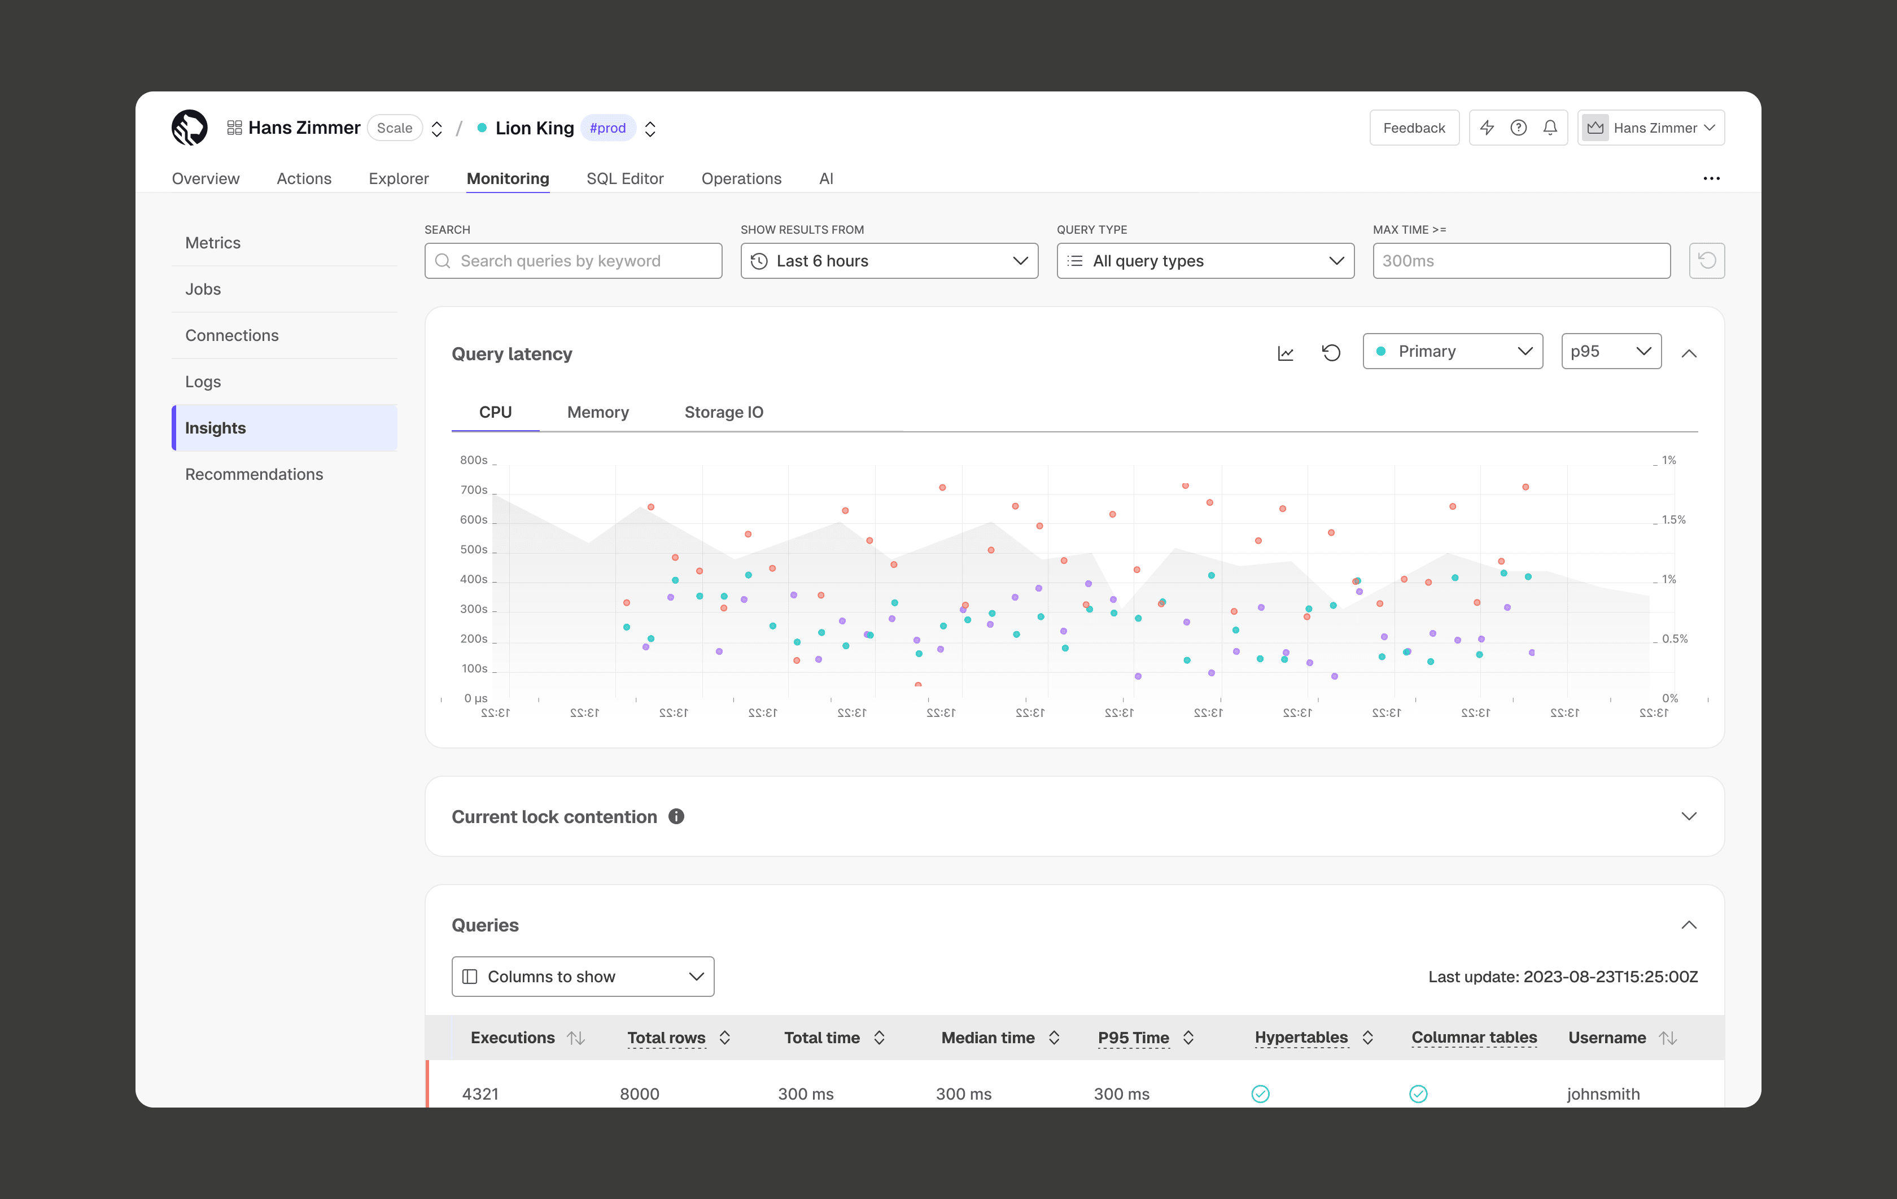Select the Monitoring tab
This screenshot has width=1897, height=1199.
click(508, 179)
